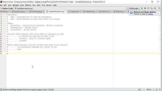Screen dimensions: 162x91
Task: Click the status bar update message
Action: coord(28,89)
